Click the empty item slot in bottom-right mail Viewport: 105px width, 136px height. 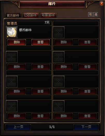(x=59, y=106)
